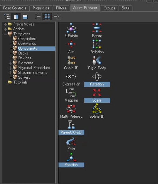Switch to side-by-side split layout
Screen dimensions: 158x184
pos(16,17)
